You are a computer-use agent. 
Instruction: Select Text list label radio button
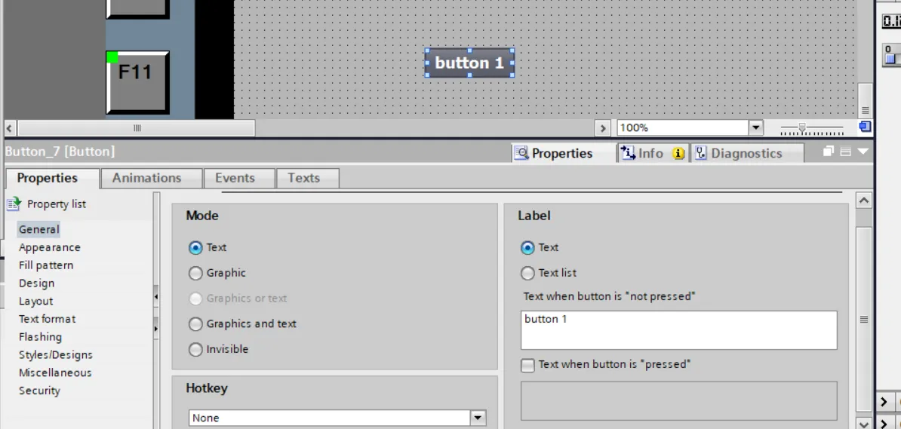(x=527, y=273)
